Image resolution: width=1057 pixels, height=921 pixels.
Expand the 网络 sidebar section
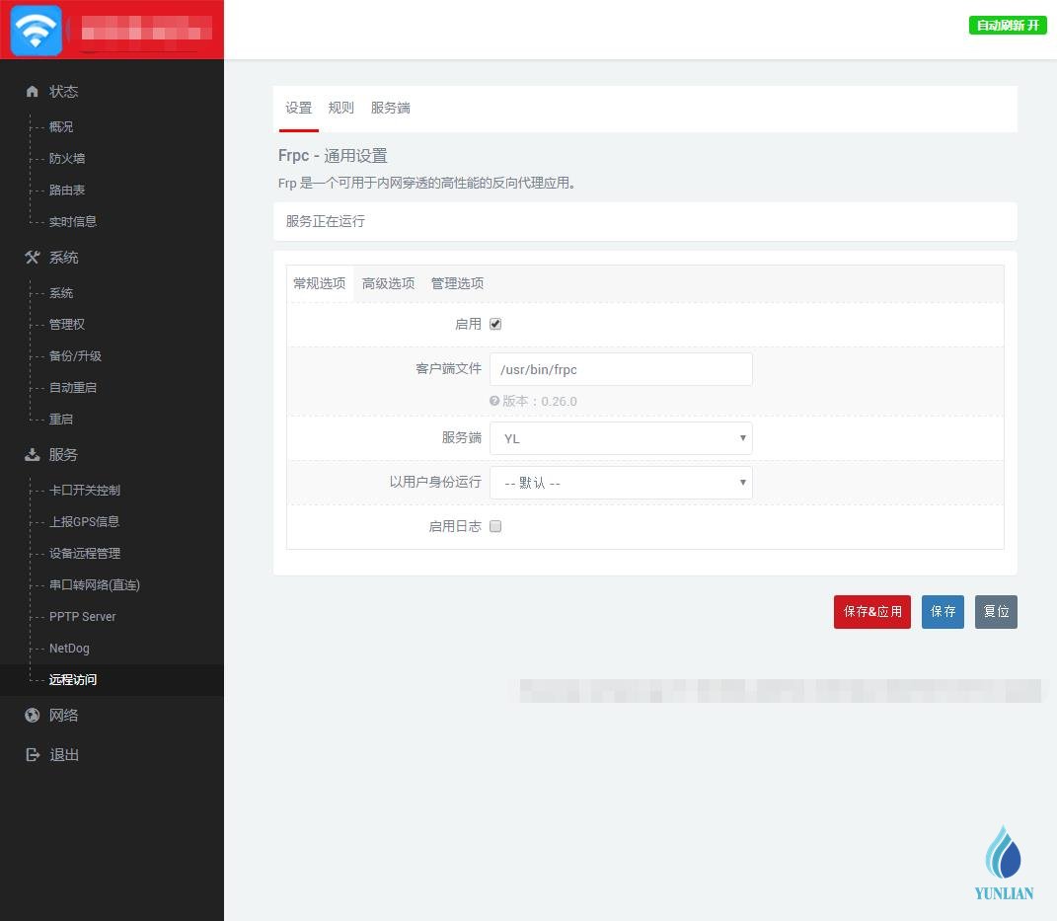pos(64,716)
